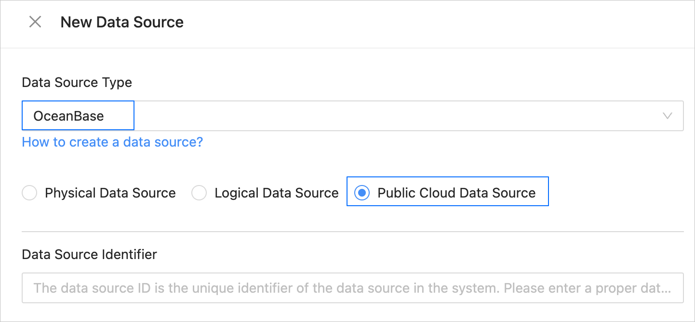Viewport: 695px width, 322px height.
Task: Click the close icon in the header
Action: point(35,22)
